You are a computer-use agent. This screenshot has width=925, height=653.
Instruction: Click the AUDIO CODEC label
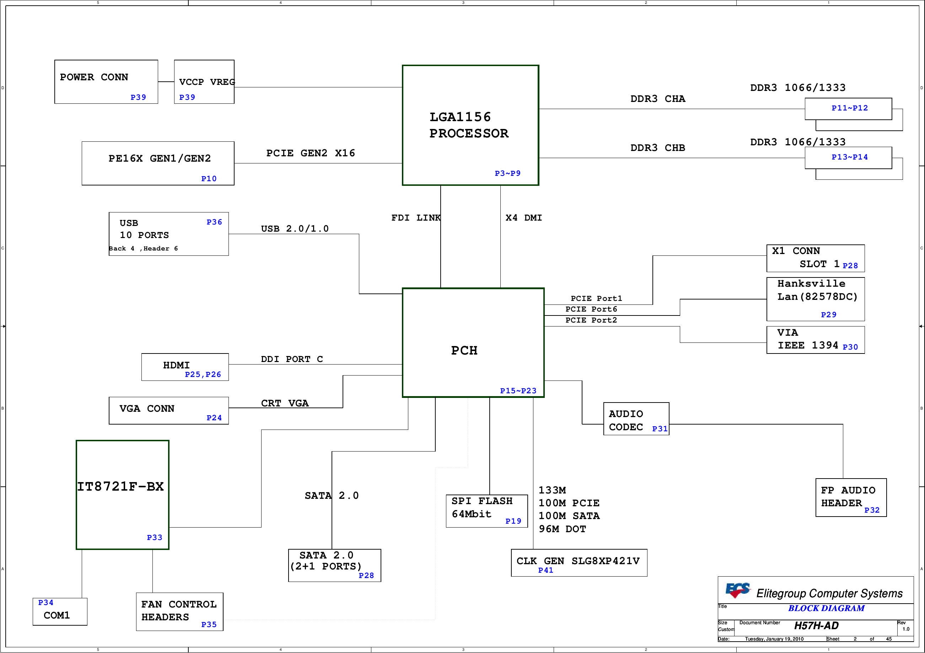click(x=626, y=420)
